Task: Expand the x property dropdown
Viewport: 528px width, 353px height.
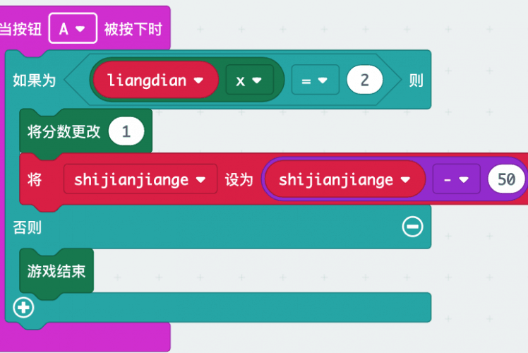Action: (248, 80)
